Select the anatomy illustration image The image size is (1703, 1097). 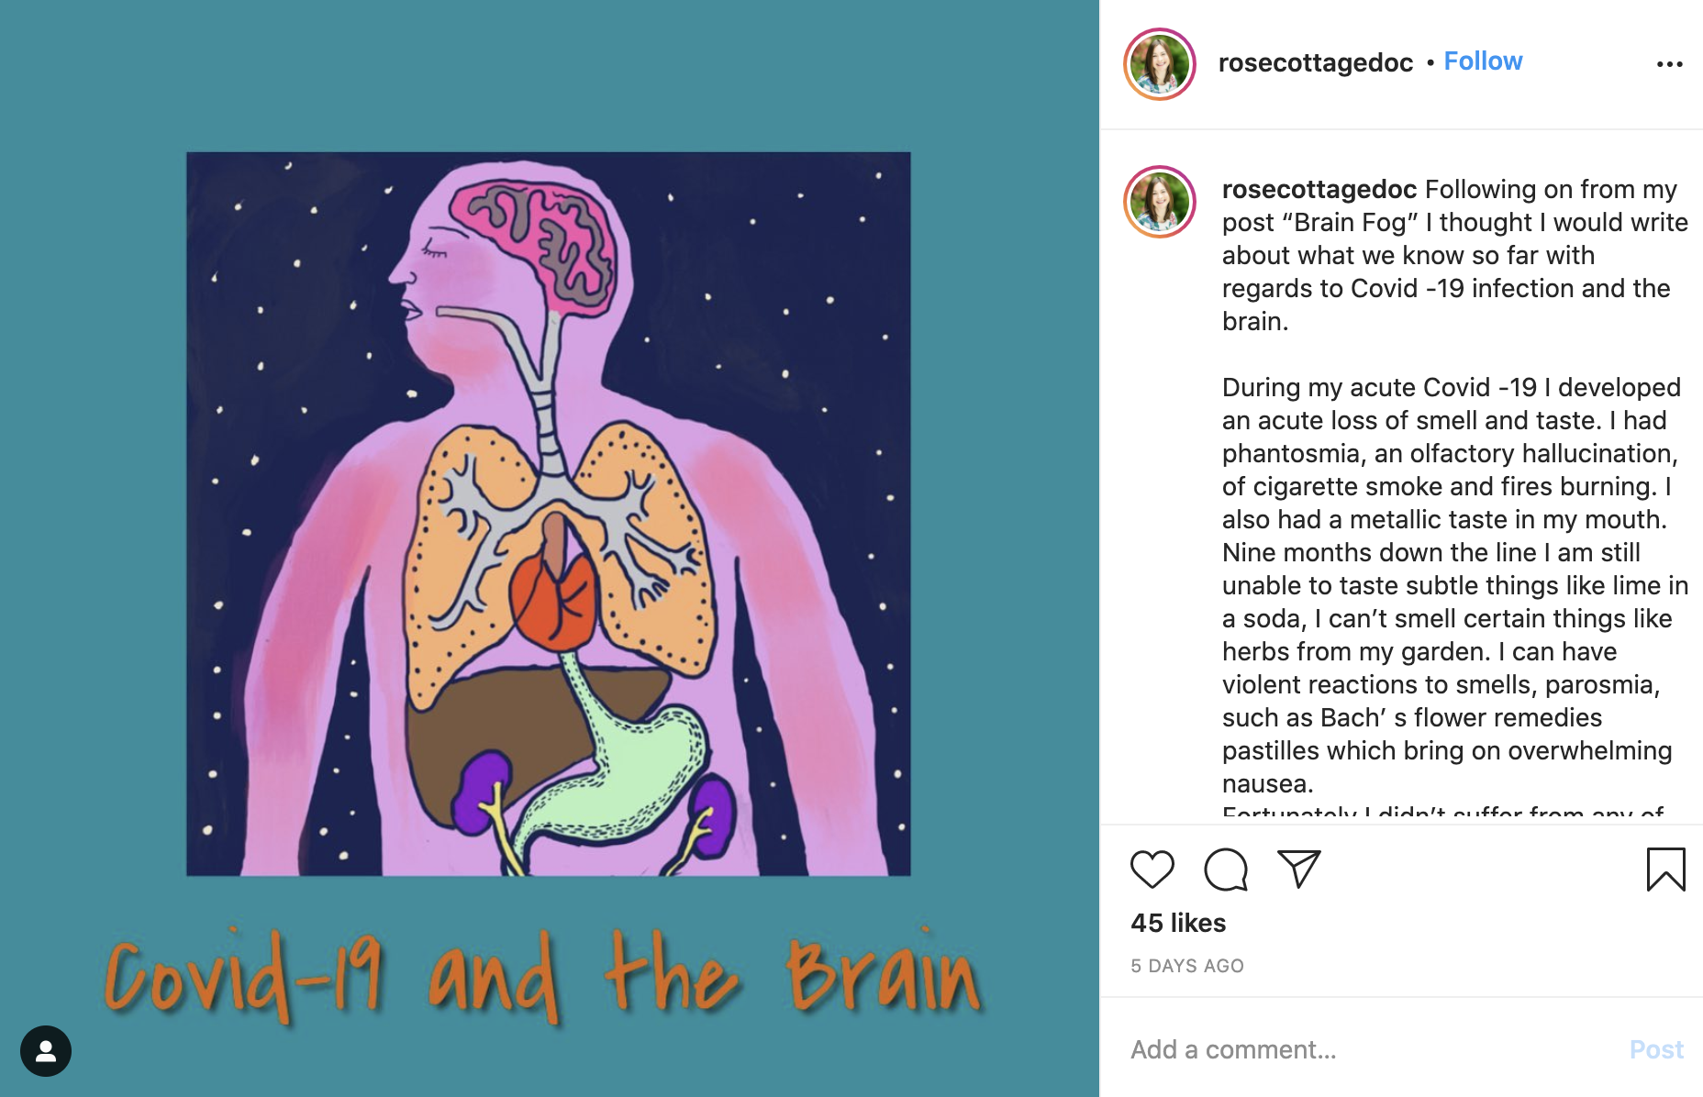[549, 515]
